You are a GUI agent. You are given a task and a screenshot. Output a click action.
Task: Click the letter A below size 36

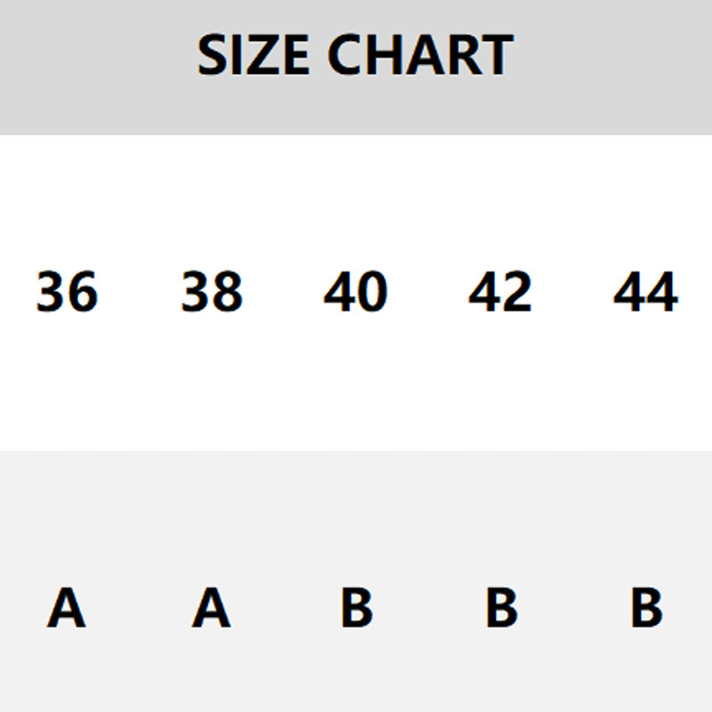coord(67,608)
